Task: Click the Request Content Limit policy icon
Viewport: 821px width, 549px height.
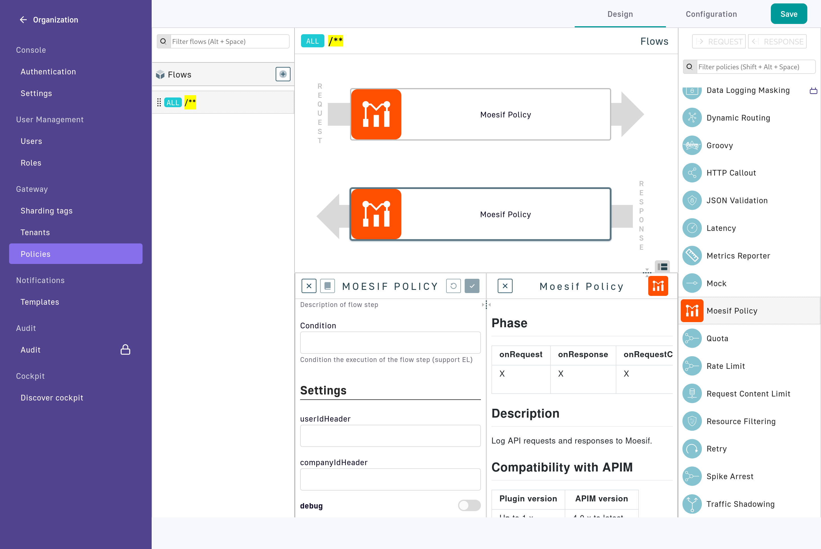Action: click(692, 394)
